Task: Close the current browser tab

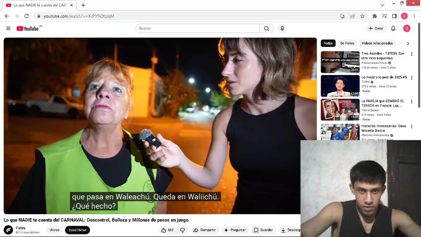Action: 72,5
